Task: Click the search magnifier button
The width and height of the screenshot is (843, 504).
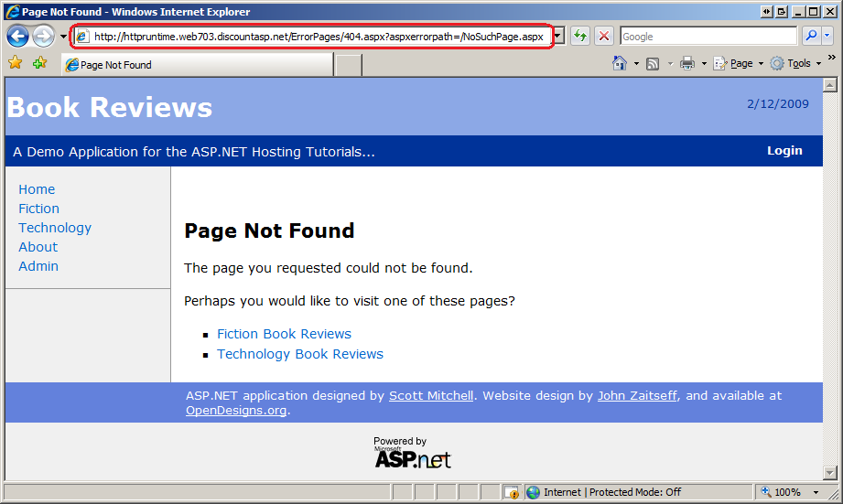Action: coord(811,37)
